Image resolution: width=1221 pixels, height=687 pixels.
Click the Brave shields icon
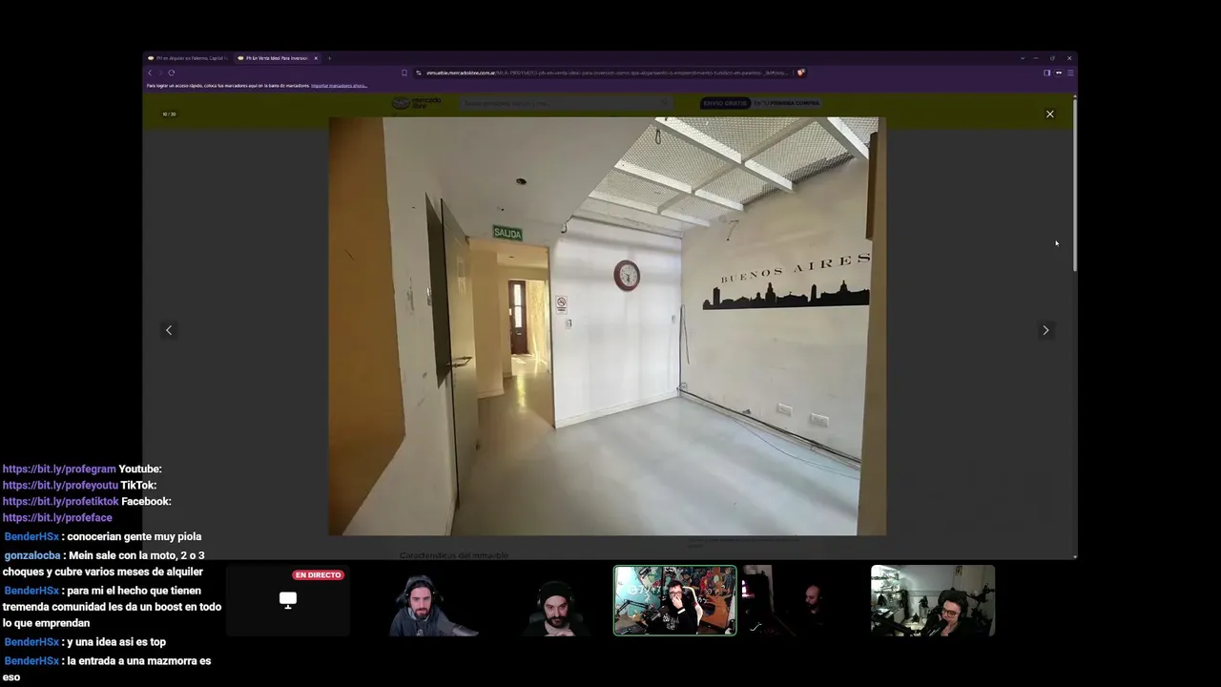pos(801,73)
